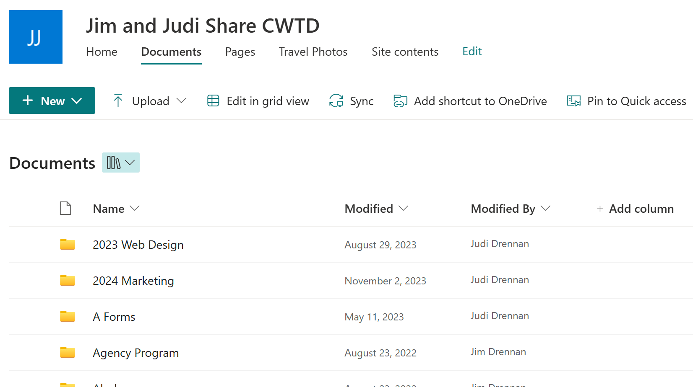Open the 2023 Web Design folder icon
The image size is (693, 387).
click(x=68, y=244)
